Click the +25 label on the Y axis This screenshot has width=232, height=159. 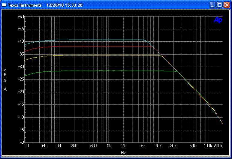tap(21, 79)
